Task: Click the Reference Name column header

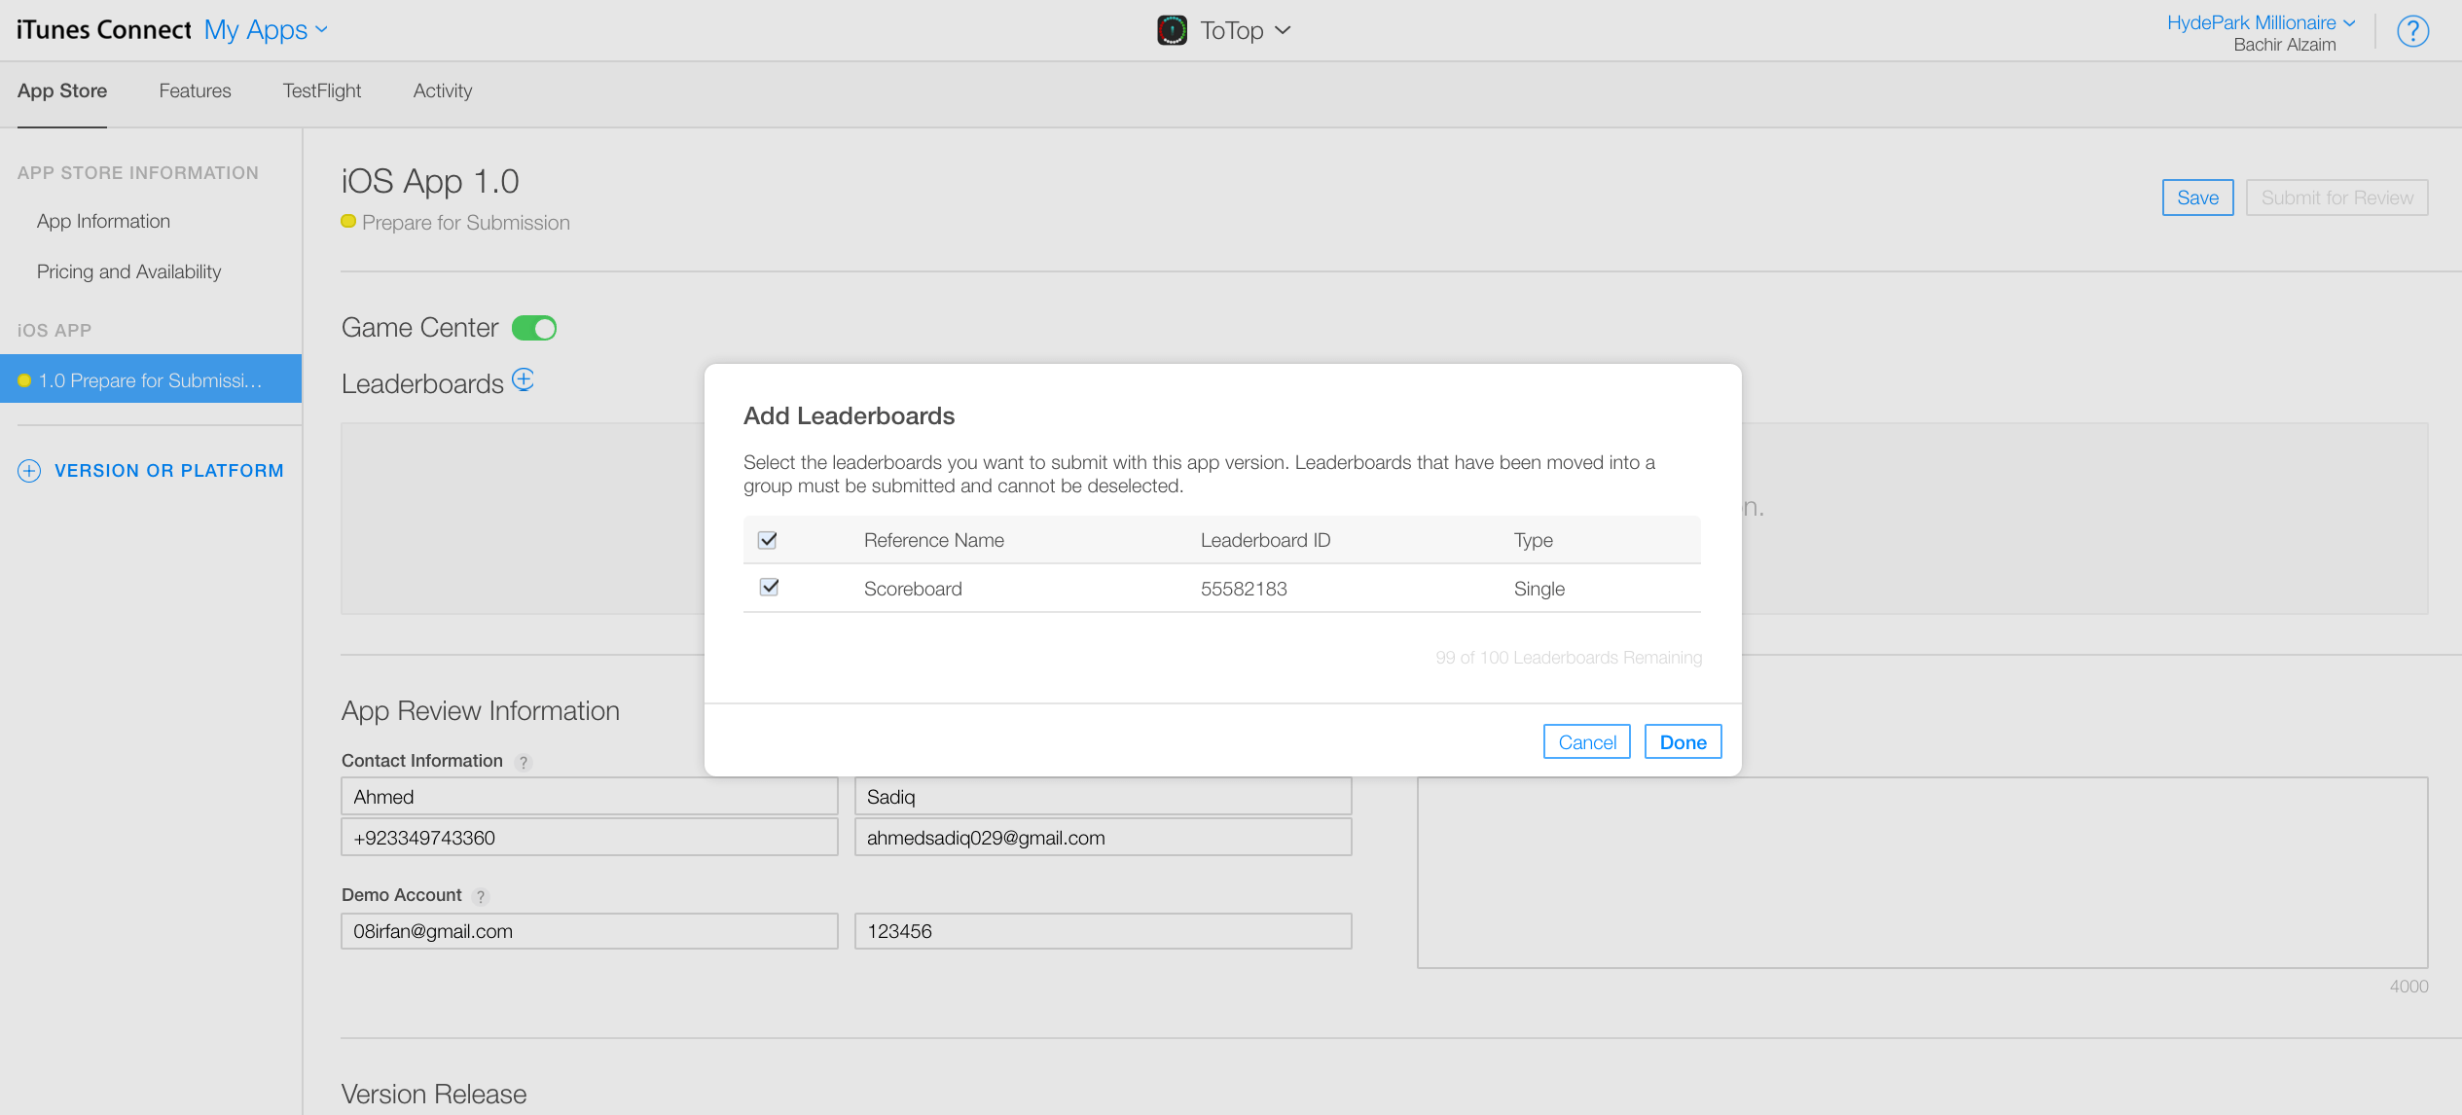Action: (933, 540)
